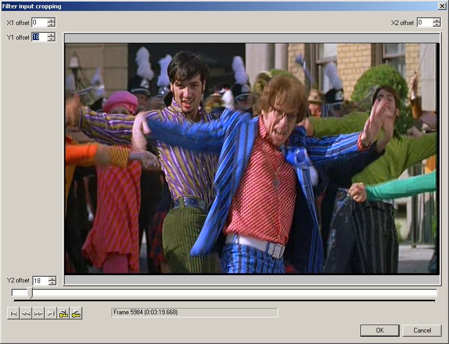Jump to the end of the video

[x=51, y=313]
